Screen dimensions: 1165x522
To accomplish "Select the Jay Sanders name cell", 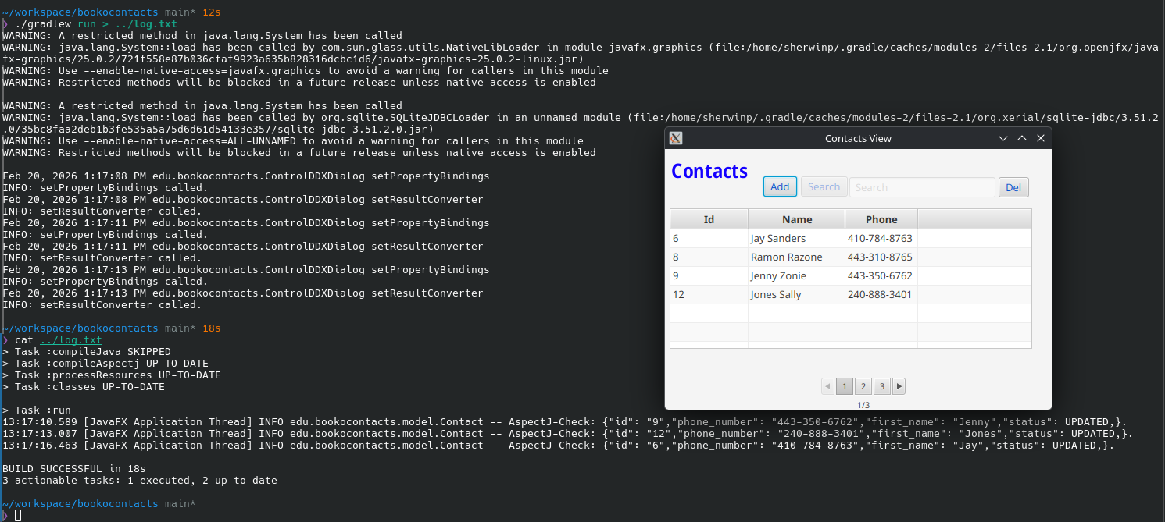I will point(796,238).
